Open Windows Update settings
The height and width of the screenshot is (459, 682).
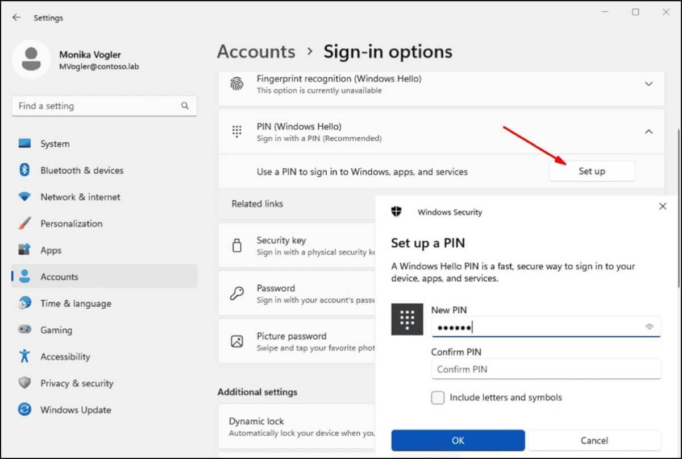105,410
